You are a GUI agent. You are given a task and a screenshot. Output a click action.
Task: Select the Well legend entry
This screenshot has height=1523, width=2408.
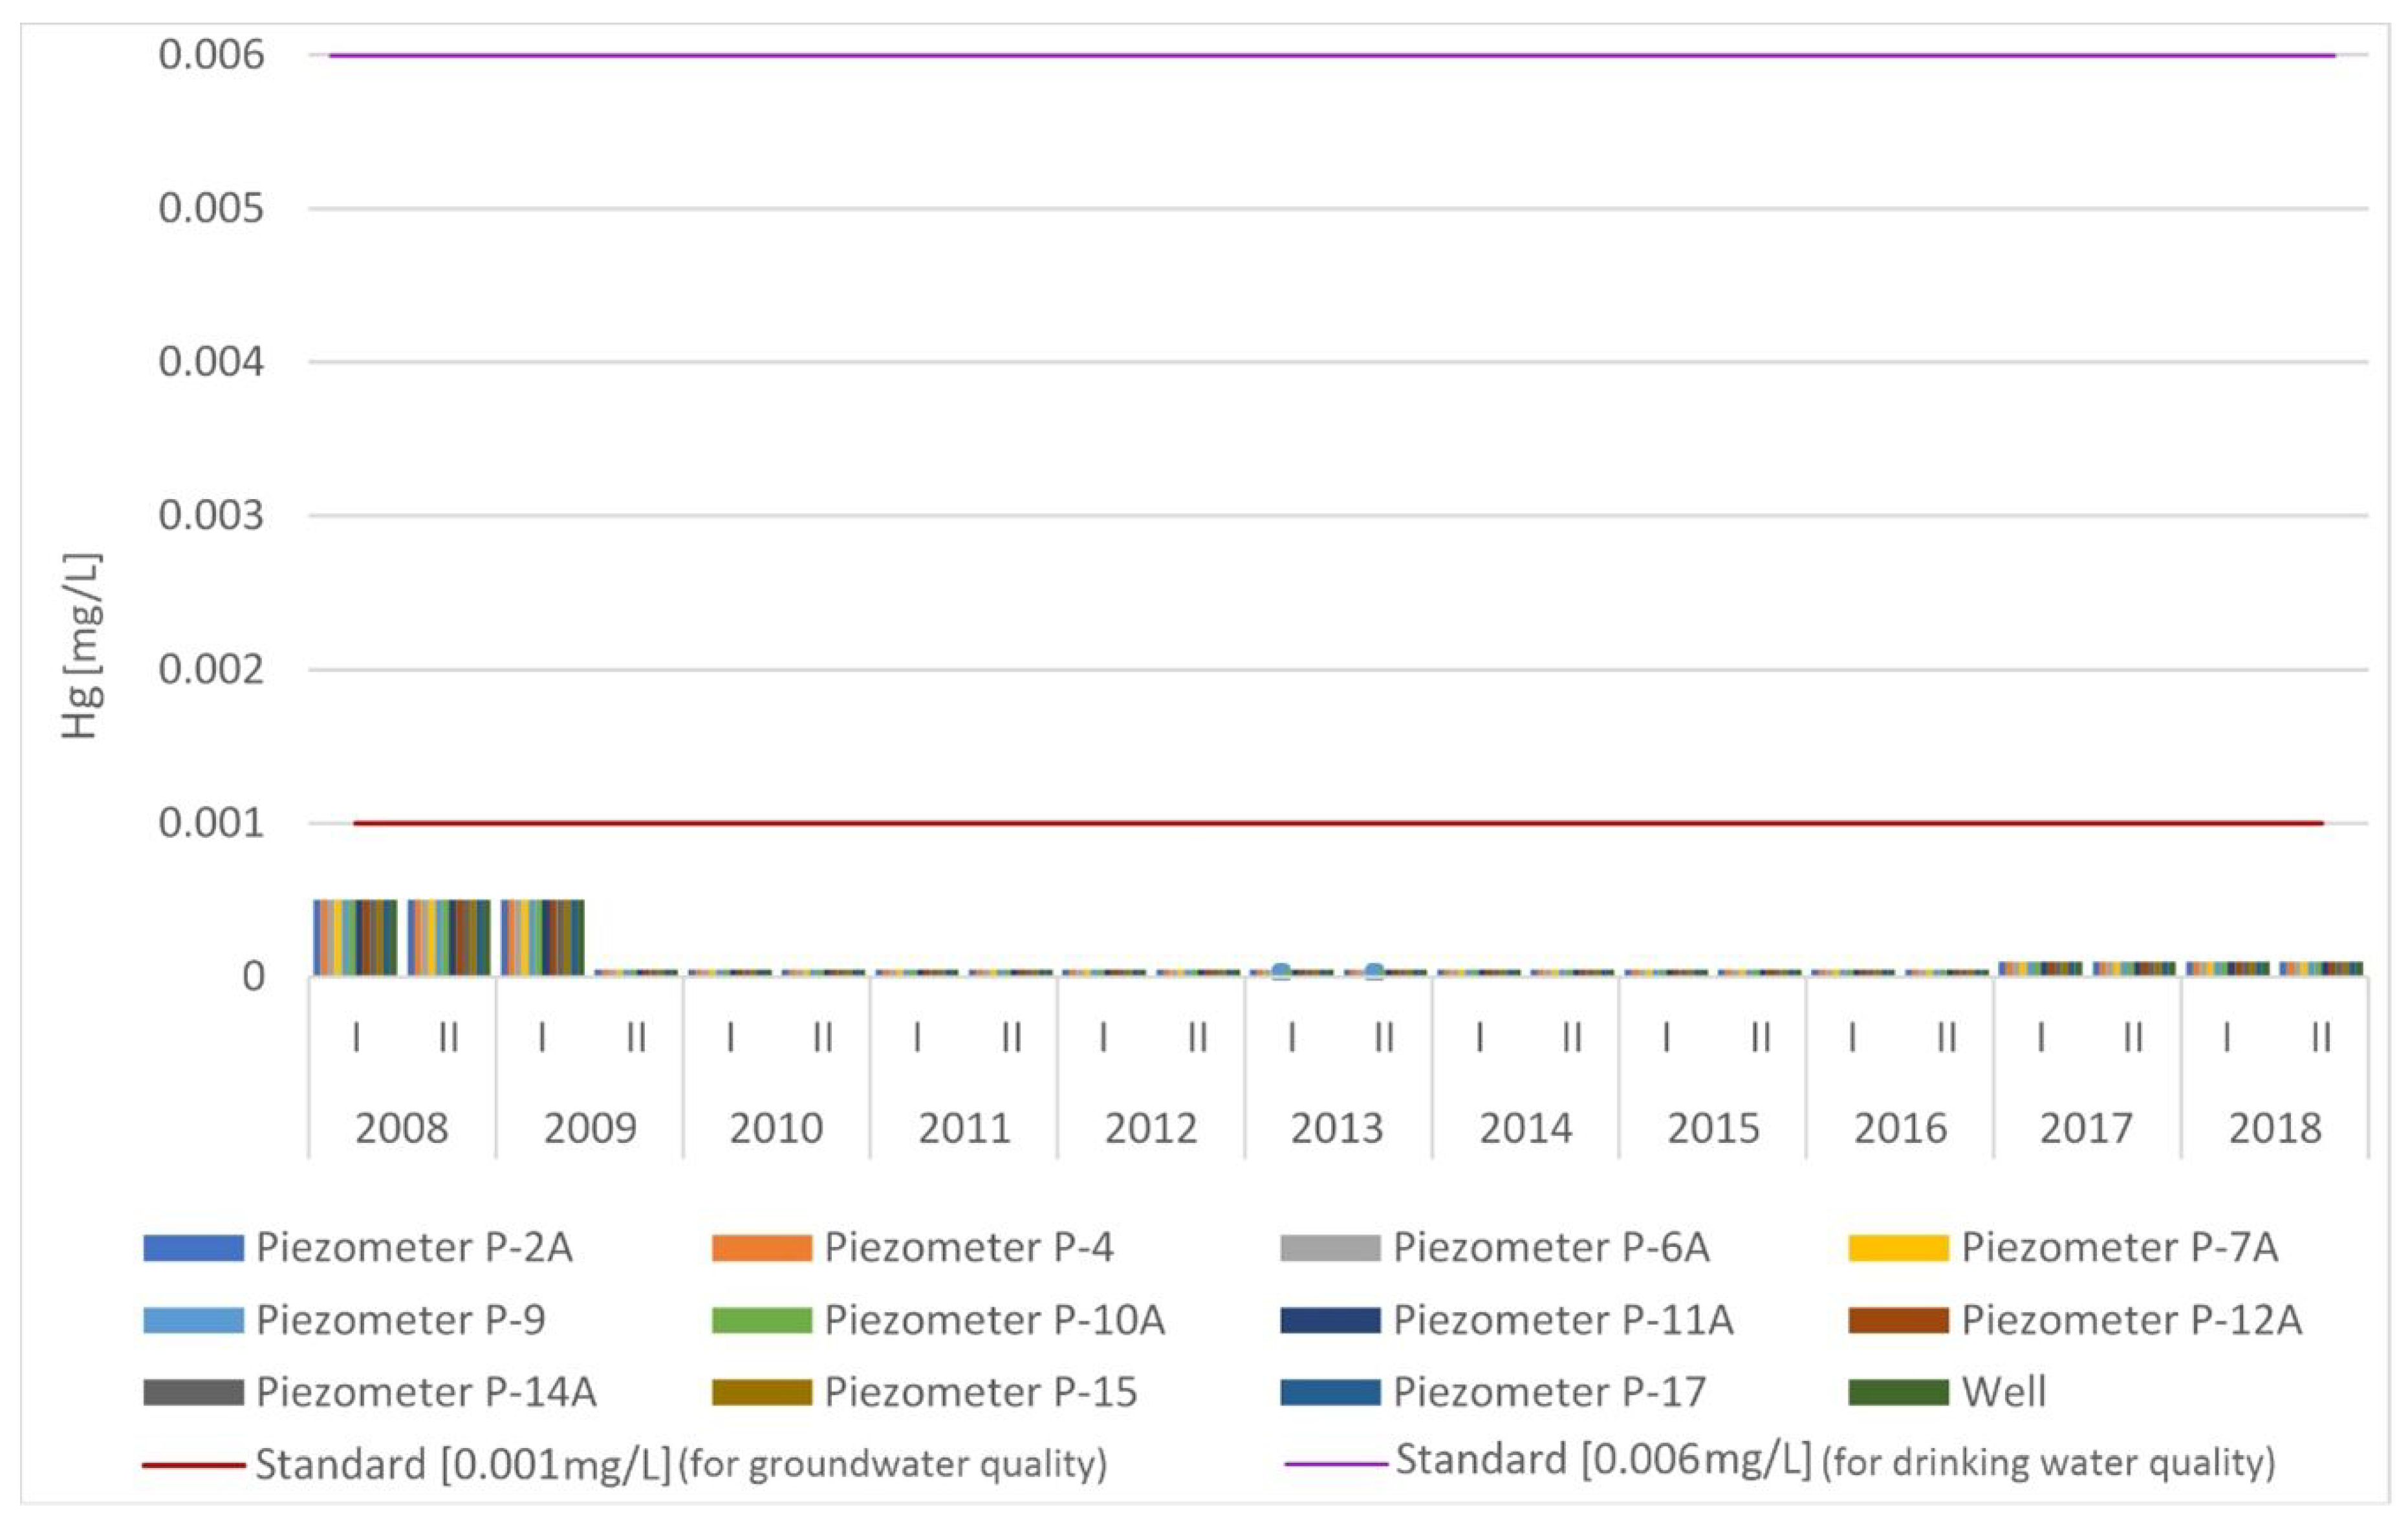(x=2003, y=1392)
